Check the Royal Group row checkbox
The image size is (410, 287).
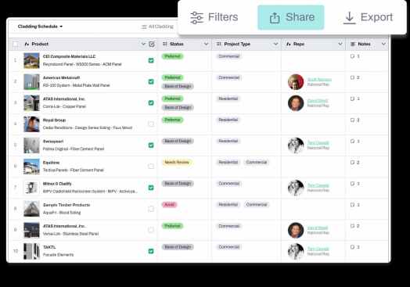click(151, 124)
